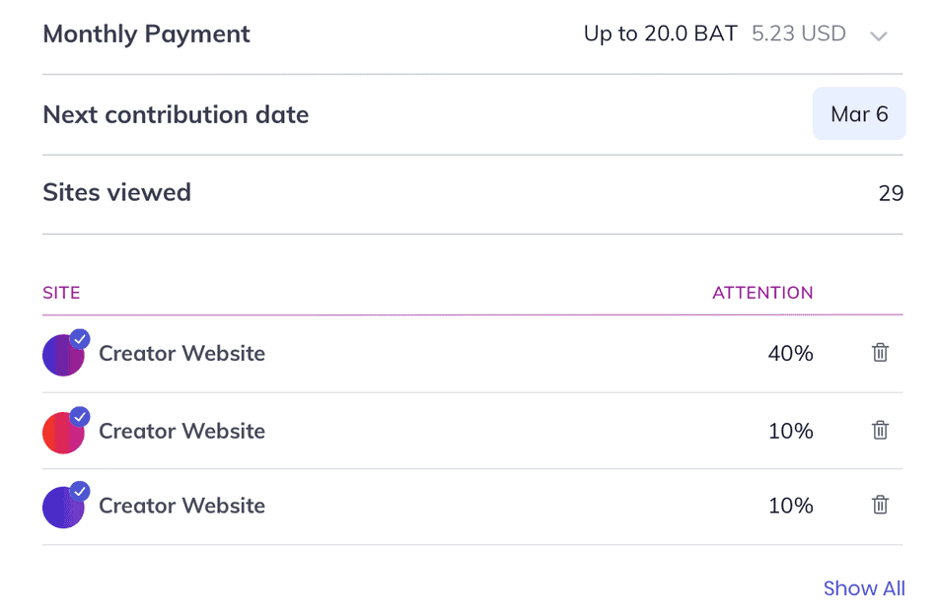Click the 5.23 USD conversion amount
The width and height of the screenshot is (937, 615).
tap(798, 34)
